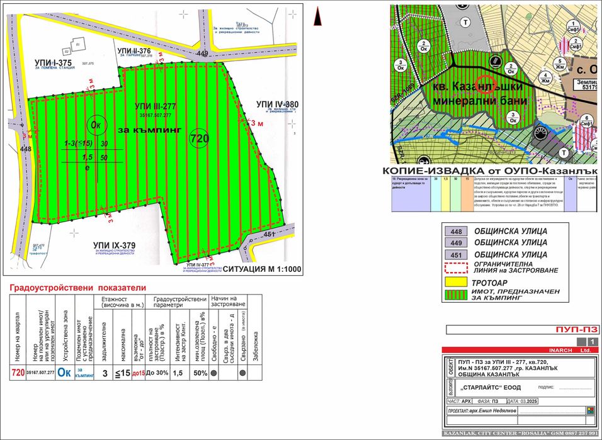Click the УПИ III-277 parcel label on the map

[x=156, y=106]
